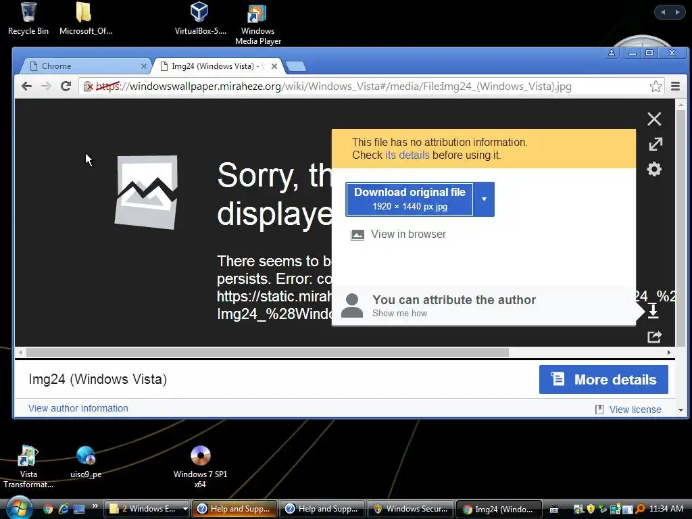Click the author silhouette icon
Screen dimensions: 692x519
pos(351,305)
